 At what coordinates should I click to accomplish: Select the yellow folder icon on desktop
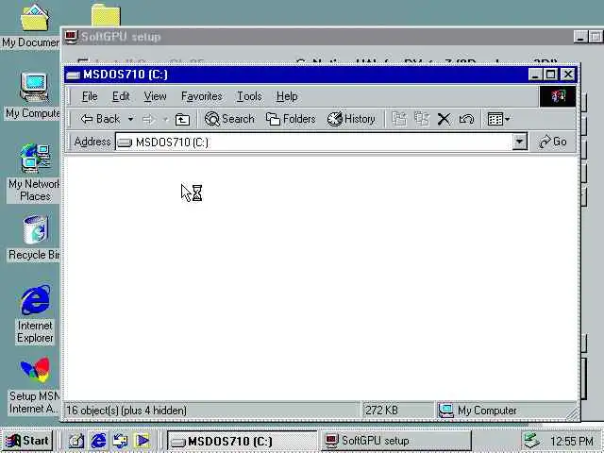pos(106,15)
